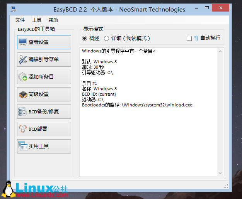Click the chip icon on 高级设置
The width and height of the screenshot is (242, 199).
(x=23, y=94)
